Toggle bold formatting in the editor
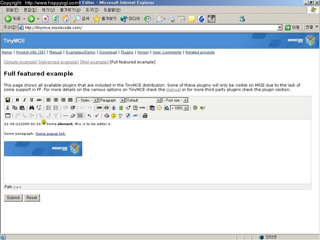Viewport: 320px width, 240px height. (x=17, y=100)
